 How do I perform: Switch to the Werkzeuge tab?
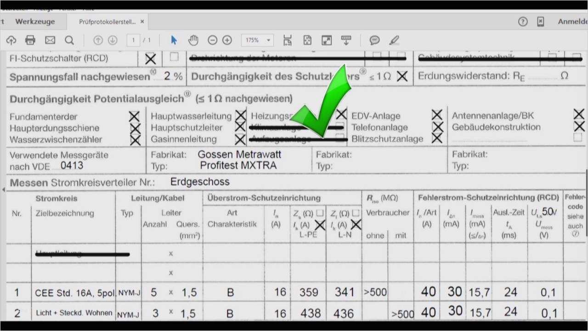[35, 21]
